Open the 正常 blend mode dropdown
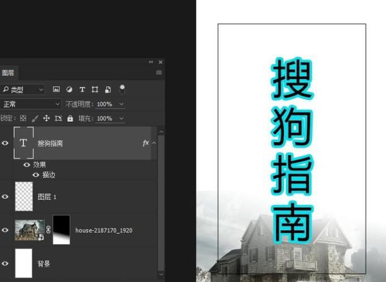The image size is (386, 282). coord(30,104)
